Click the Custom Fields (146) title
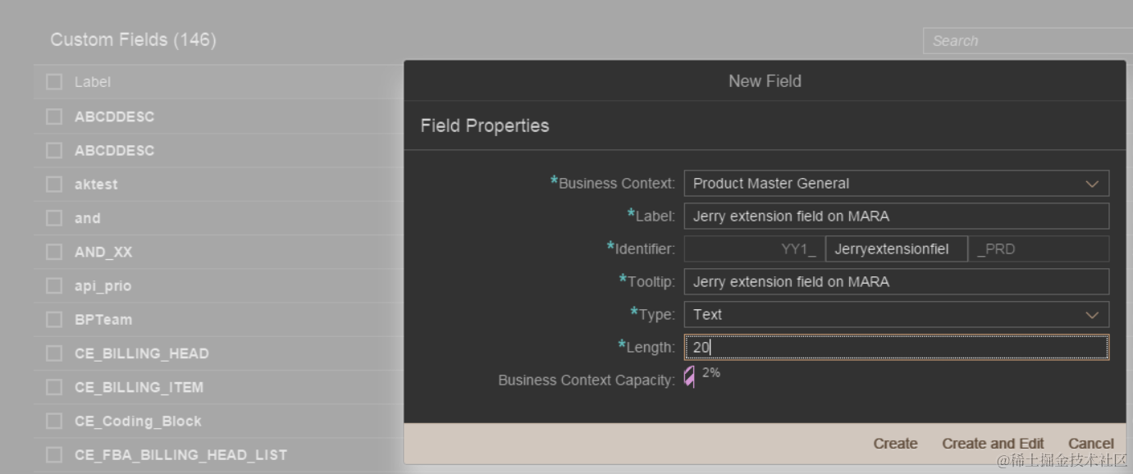This screenshot has width=1133, height=474. (x=133, y=39)
